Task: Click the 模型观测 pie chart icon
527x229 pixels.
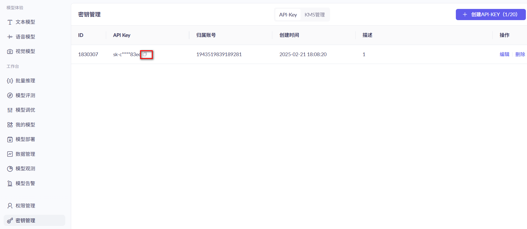Action: (10, 169)
